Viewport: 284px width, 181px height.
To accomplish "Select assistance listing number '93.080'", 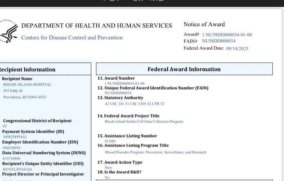I will point(110,141).
